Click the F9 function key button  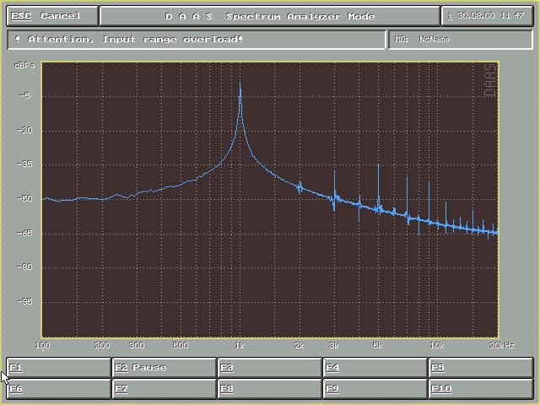coord(375,389)
